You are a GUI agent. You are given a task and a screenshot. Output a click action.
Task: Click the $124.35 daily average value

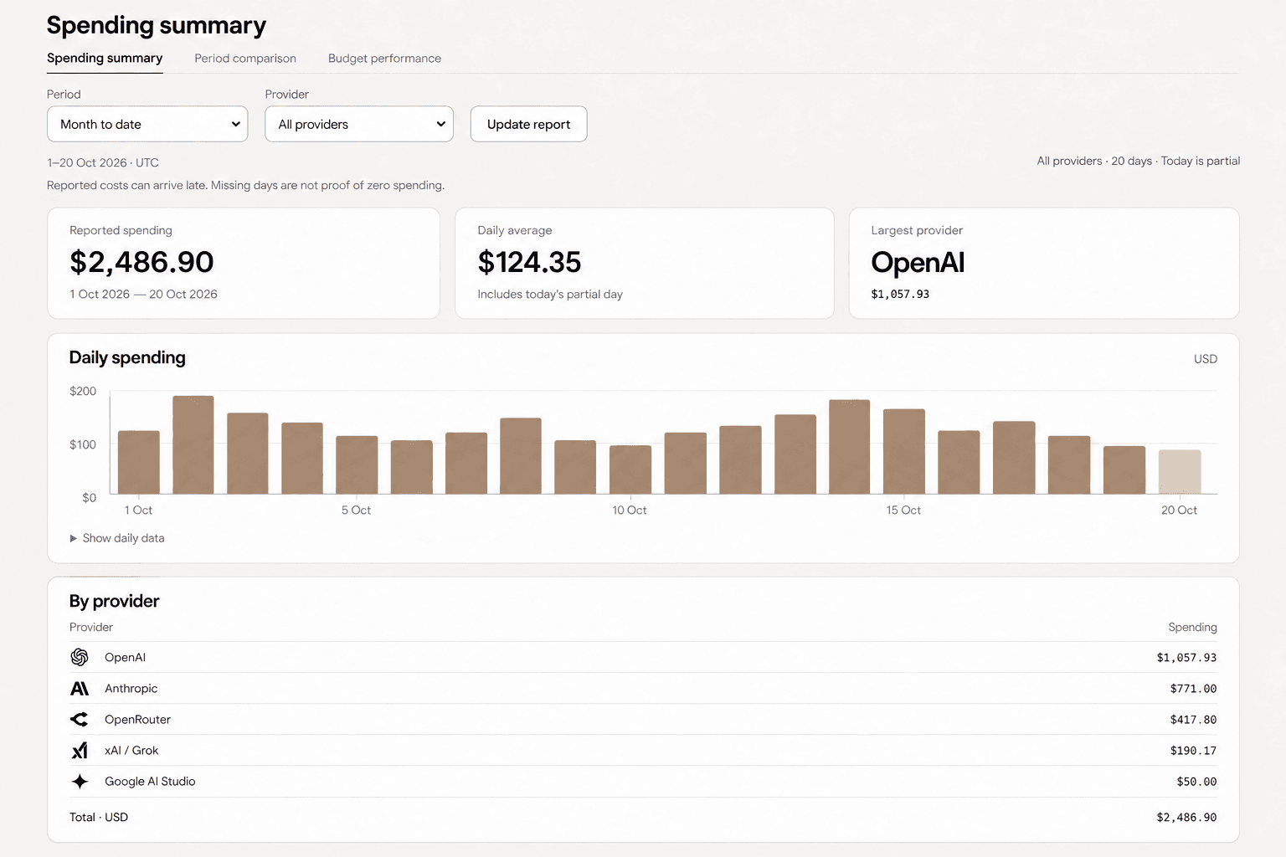[529, 262]
